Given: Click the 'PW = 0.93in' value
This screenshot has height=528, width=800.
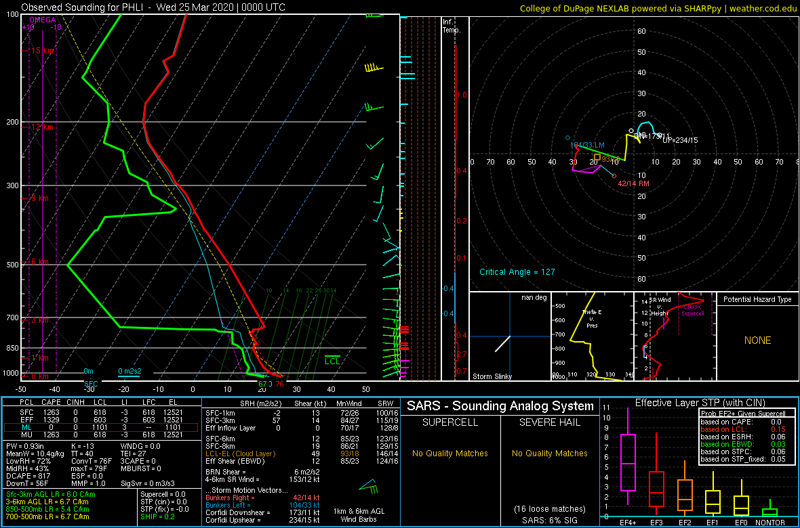Looking at the screenshot, I should 27,447.
